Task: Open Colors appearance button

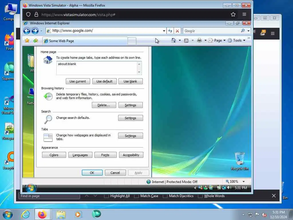Action: [x=54, y=155]
